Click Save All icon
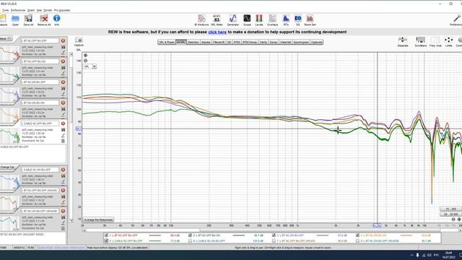This screenshot has width=462, height=260. [x=28, y=19]
